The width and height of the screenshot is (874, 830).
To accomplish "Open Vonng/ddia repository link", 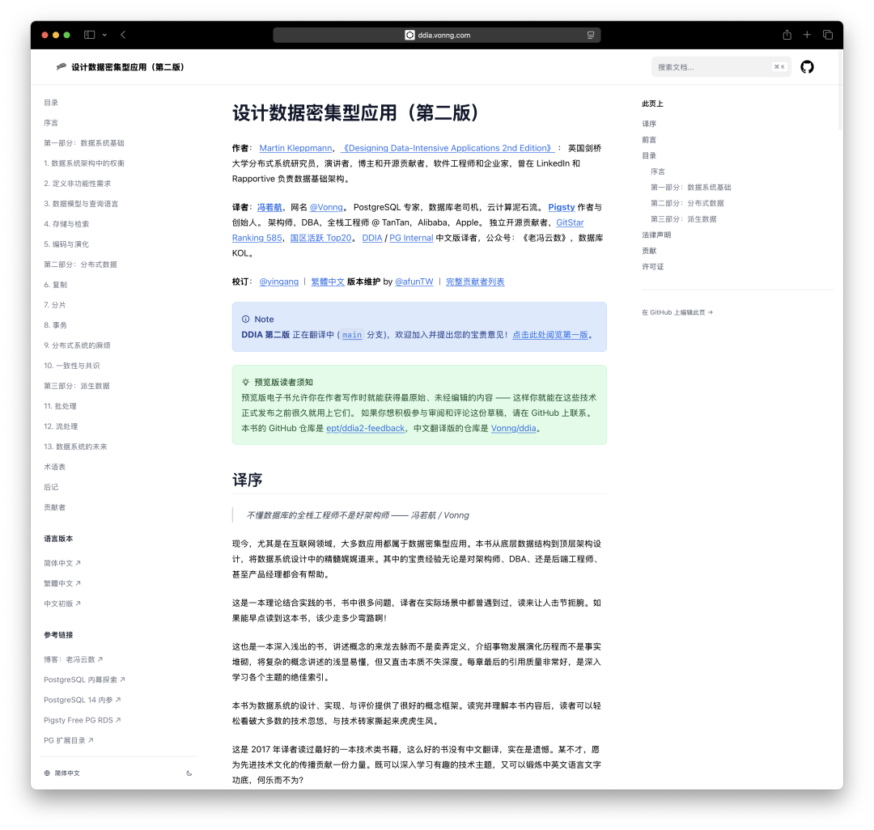I will pyautogui.click(x=513, y=429).
